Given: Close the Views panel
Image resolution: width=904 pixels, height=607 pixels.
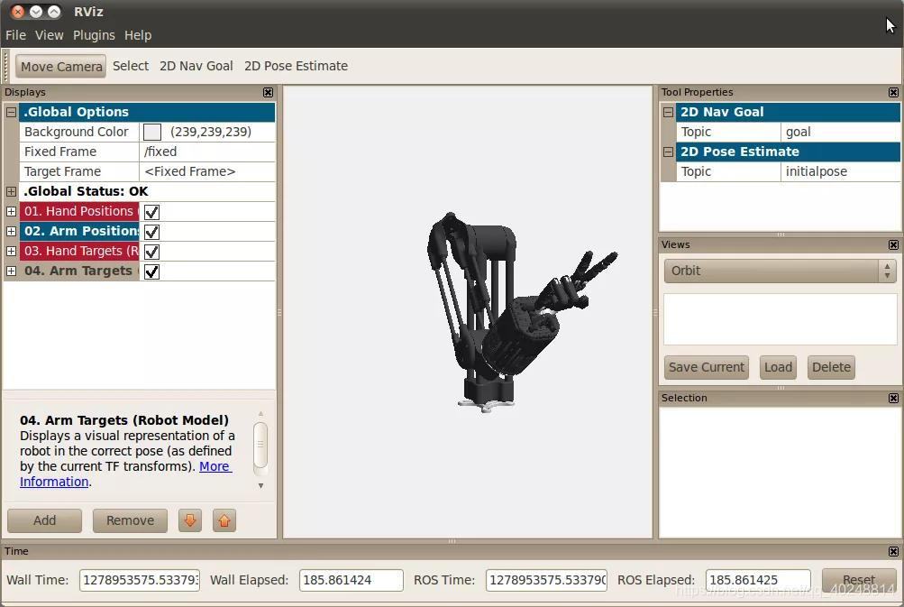Looking at the screenshot, I should (x=893, y=244).
